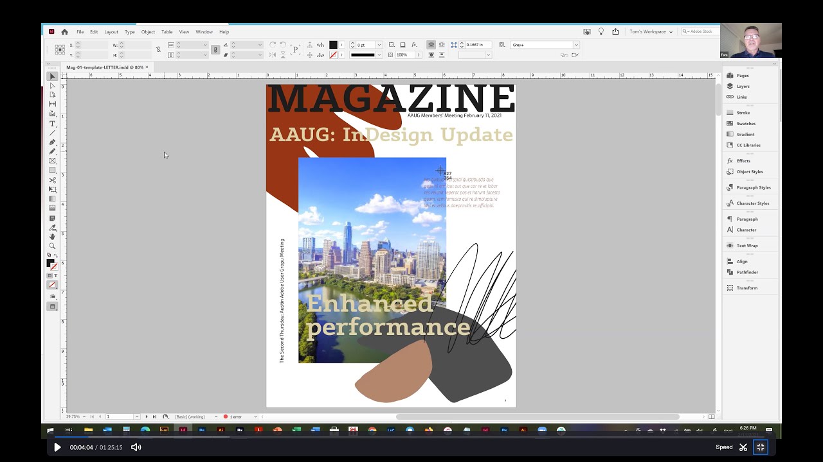Viewport: 823px width, 462px height.
Task: Toggle screen mode button at toolbox bottom
Action: pyautogui.click(x=53, y=307)
